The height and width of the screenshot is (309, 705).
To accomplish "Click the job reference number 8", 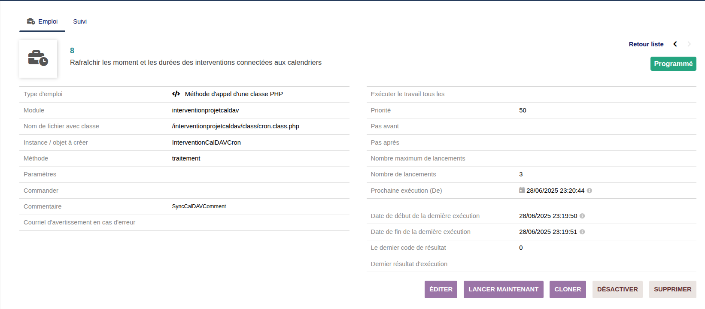I will coord(72,51).
